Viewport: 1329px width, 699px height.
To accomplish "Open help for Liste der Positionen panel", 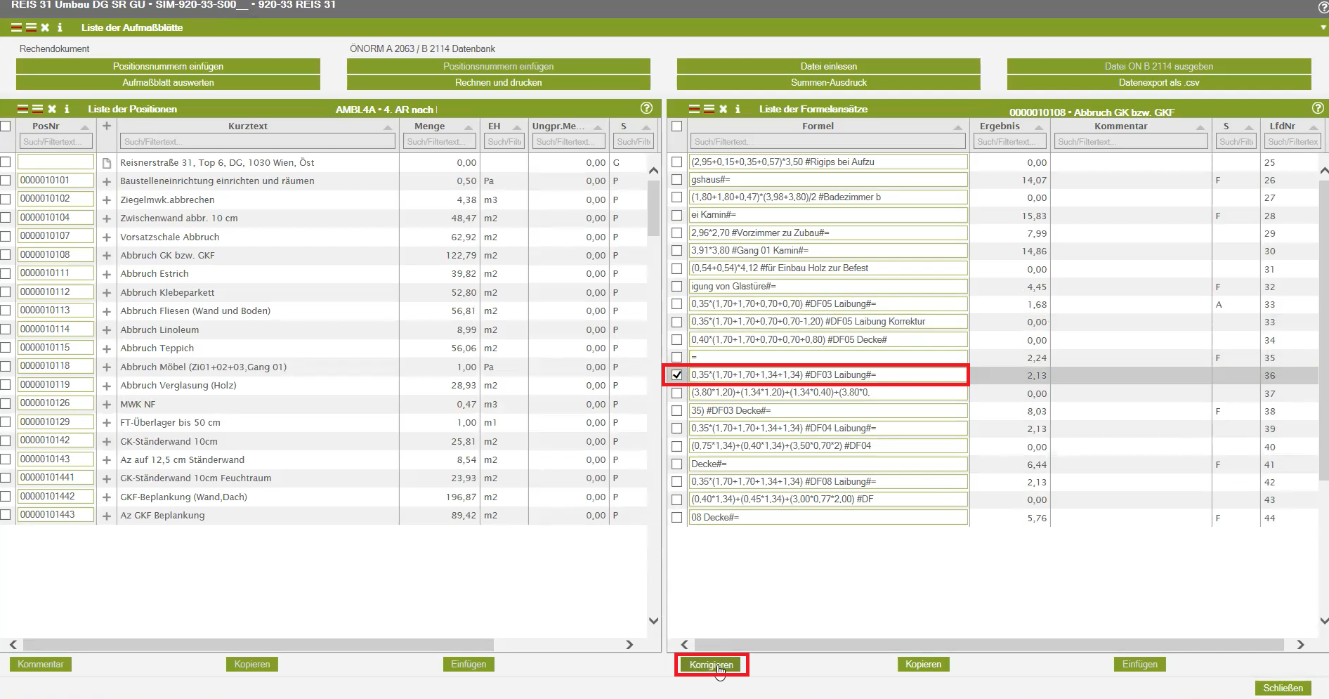I will point(646,108).
